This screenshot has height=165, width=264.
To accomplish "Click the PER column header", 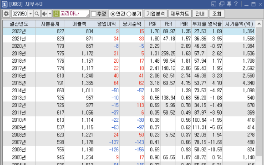I will 168,24.
